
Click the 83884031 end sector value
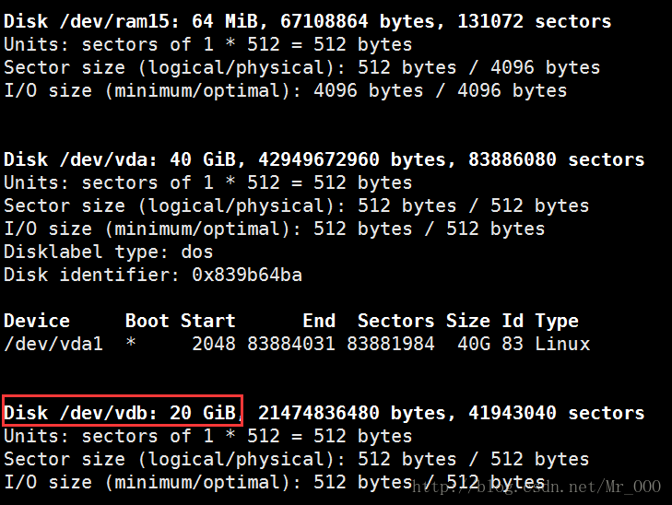tap(291, 344)
